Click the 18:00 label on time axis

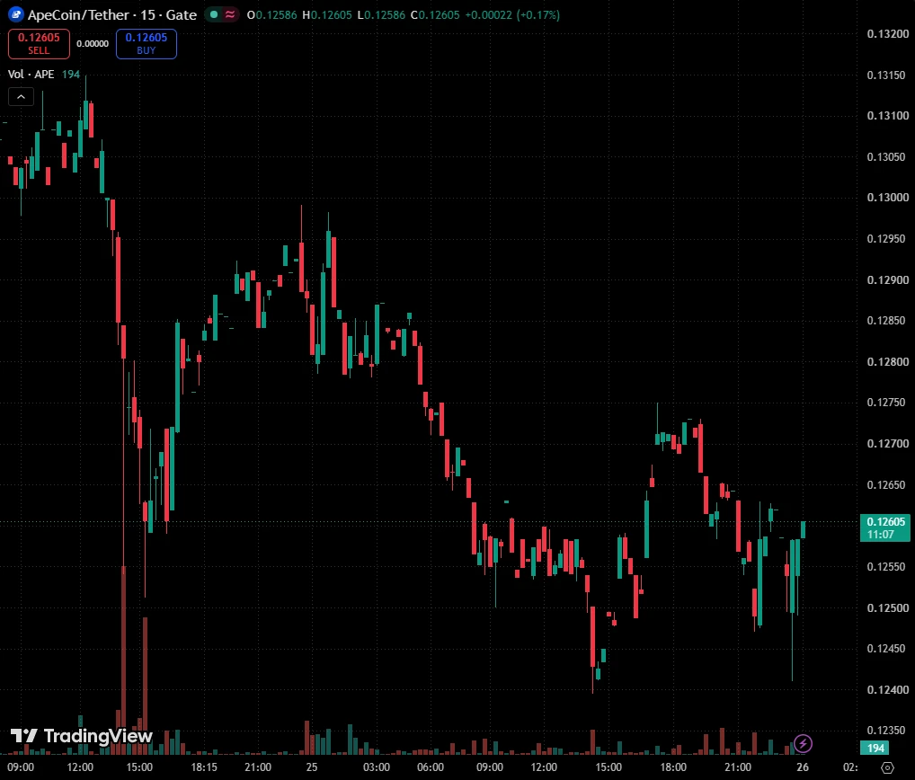673,767
